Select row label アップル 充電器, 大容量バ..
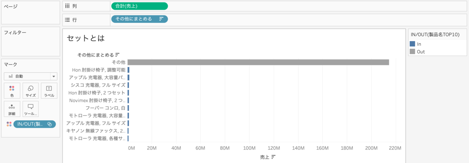Image resolution: width=469 pixels, height=163 pixels. 97,77
